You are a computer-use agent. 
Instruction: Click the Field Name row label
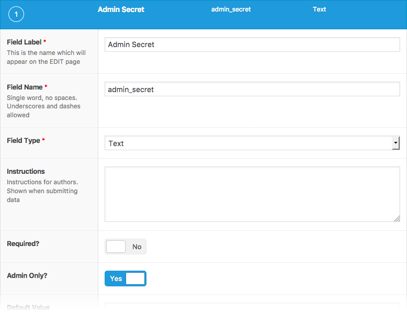tap(24, 87)
